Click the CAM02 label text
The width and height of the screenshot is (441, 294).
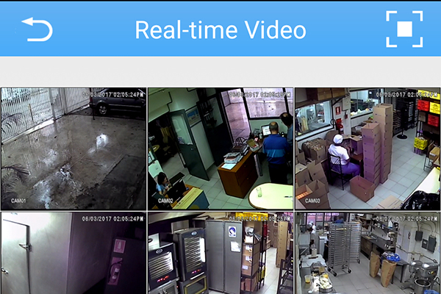[164, 201]
